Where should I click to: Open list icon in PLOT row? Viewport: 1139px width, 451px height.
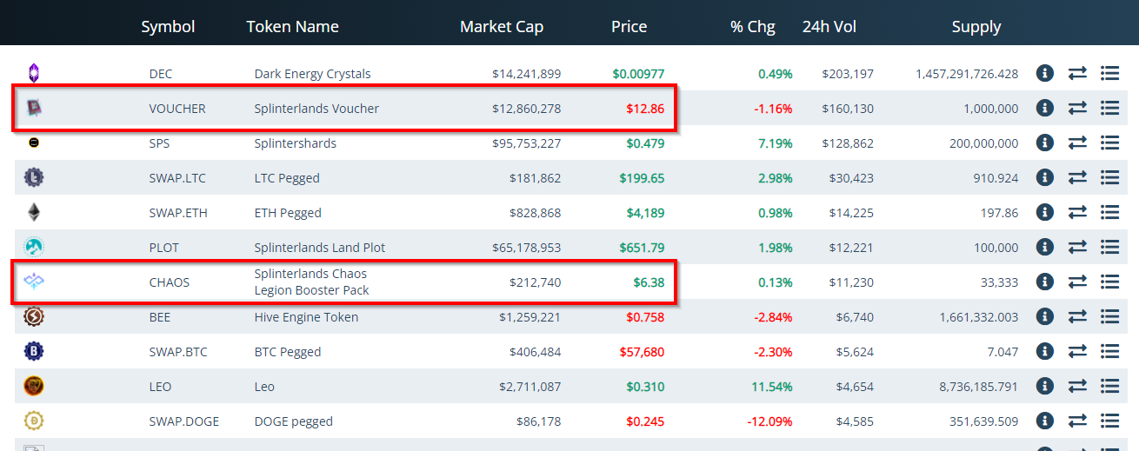[1109, 247]
